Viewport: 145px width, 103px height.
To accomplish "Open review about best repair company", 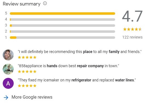I will [x=68, y=66].
